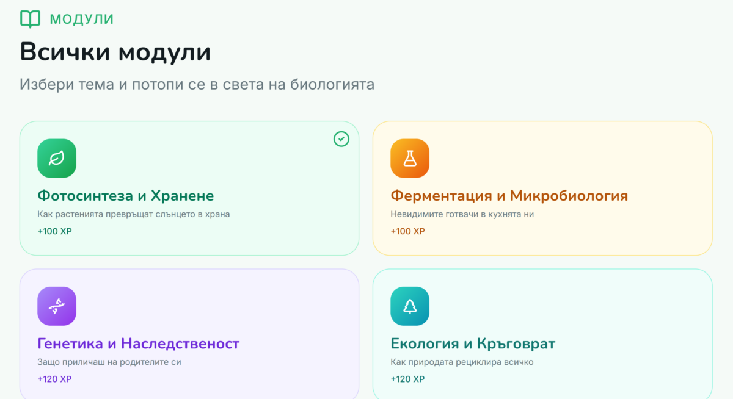733x399 pixels.
Task: Click the green leaf icon for Фотосинтеза
Action: pyautogui.click(x=57, y=159)
